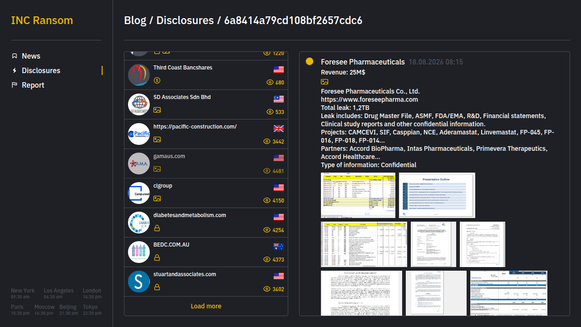Click the image icon under SD Associates Sdn Bhd
The image size is (581, 327).
[157, 110]
